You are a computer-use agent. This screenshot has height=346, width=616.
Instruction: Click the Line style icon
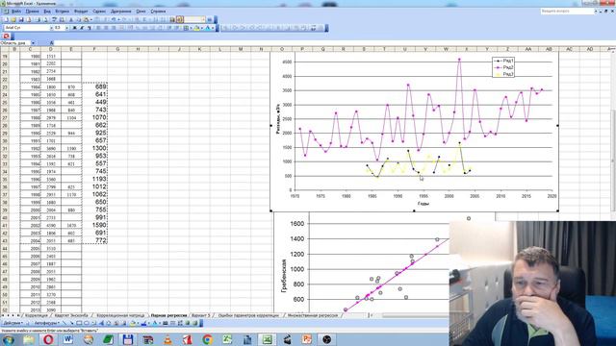click(166, 323)
